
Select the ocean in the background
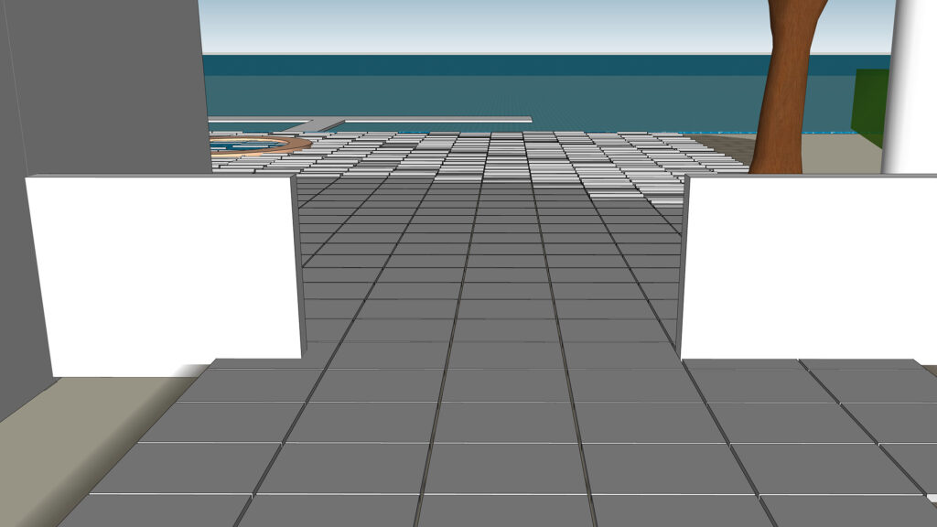[549, 96]
